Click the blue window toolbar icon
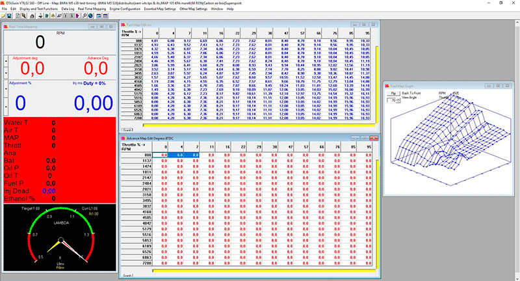520x281 pixels. [99, 16]
